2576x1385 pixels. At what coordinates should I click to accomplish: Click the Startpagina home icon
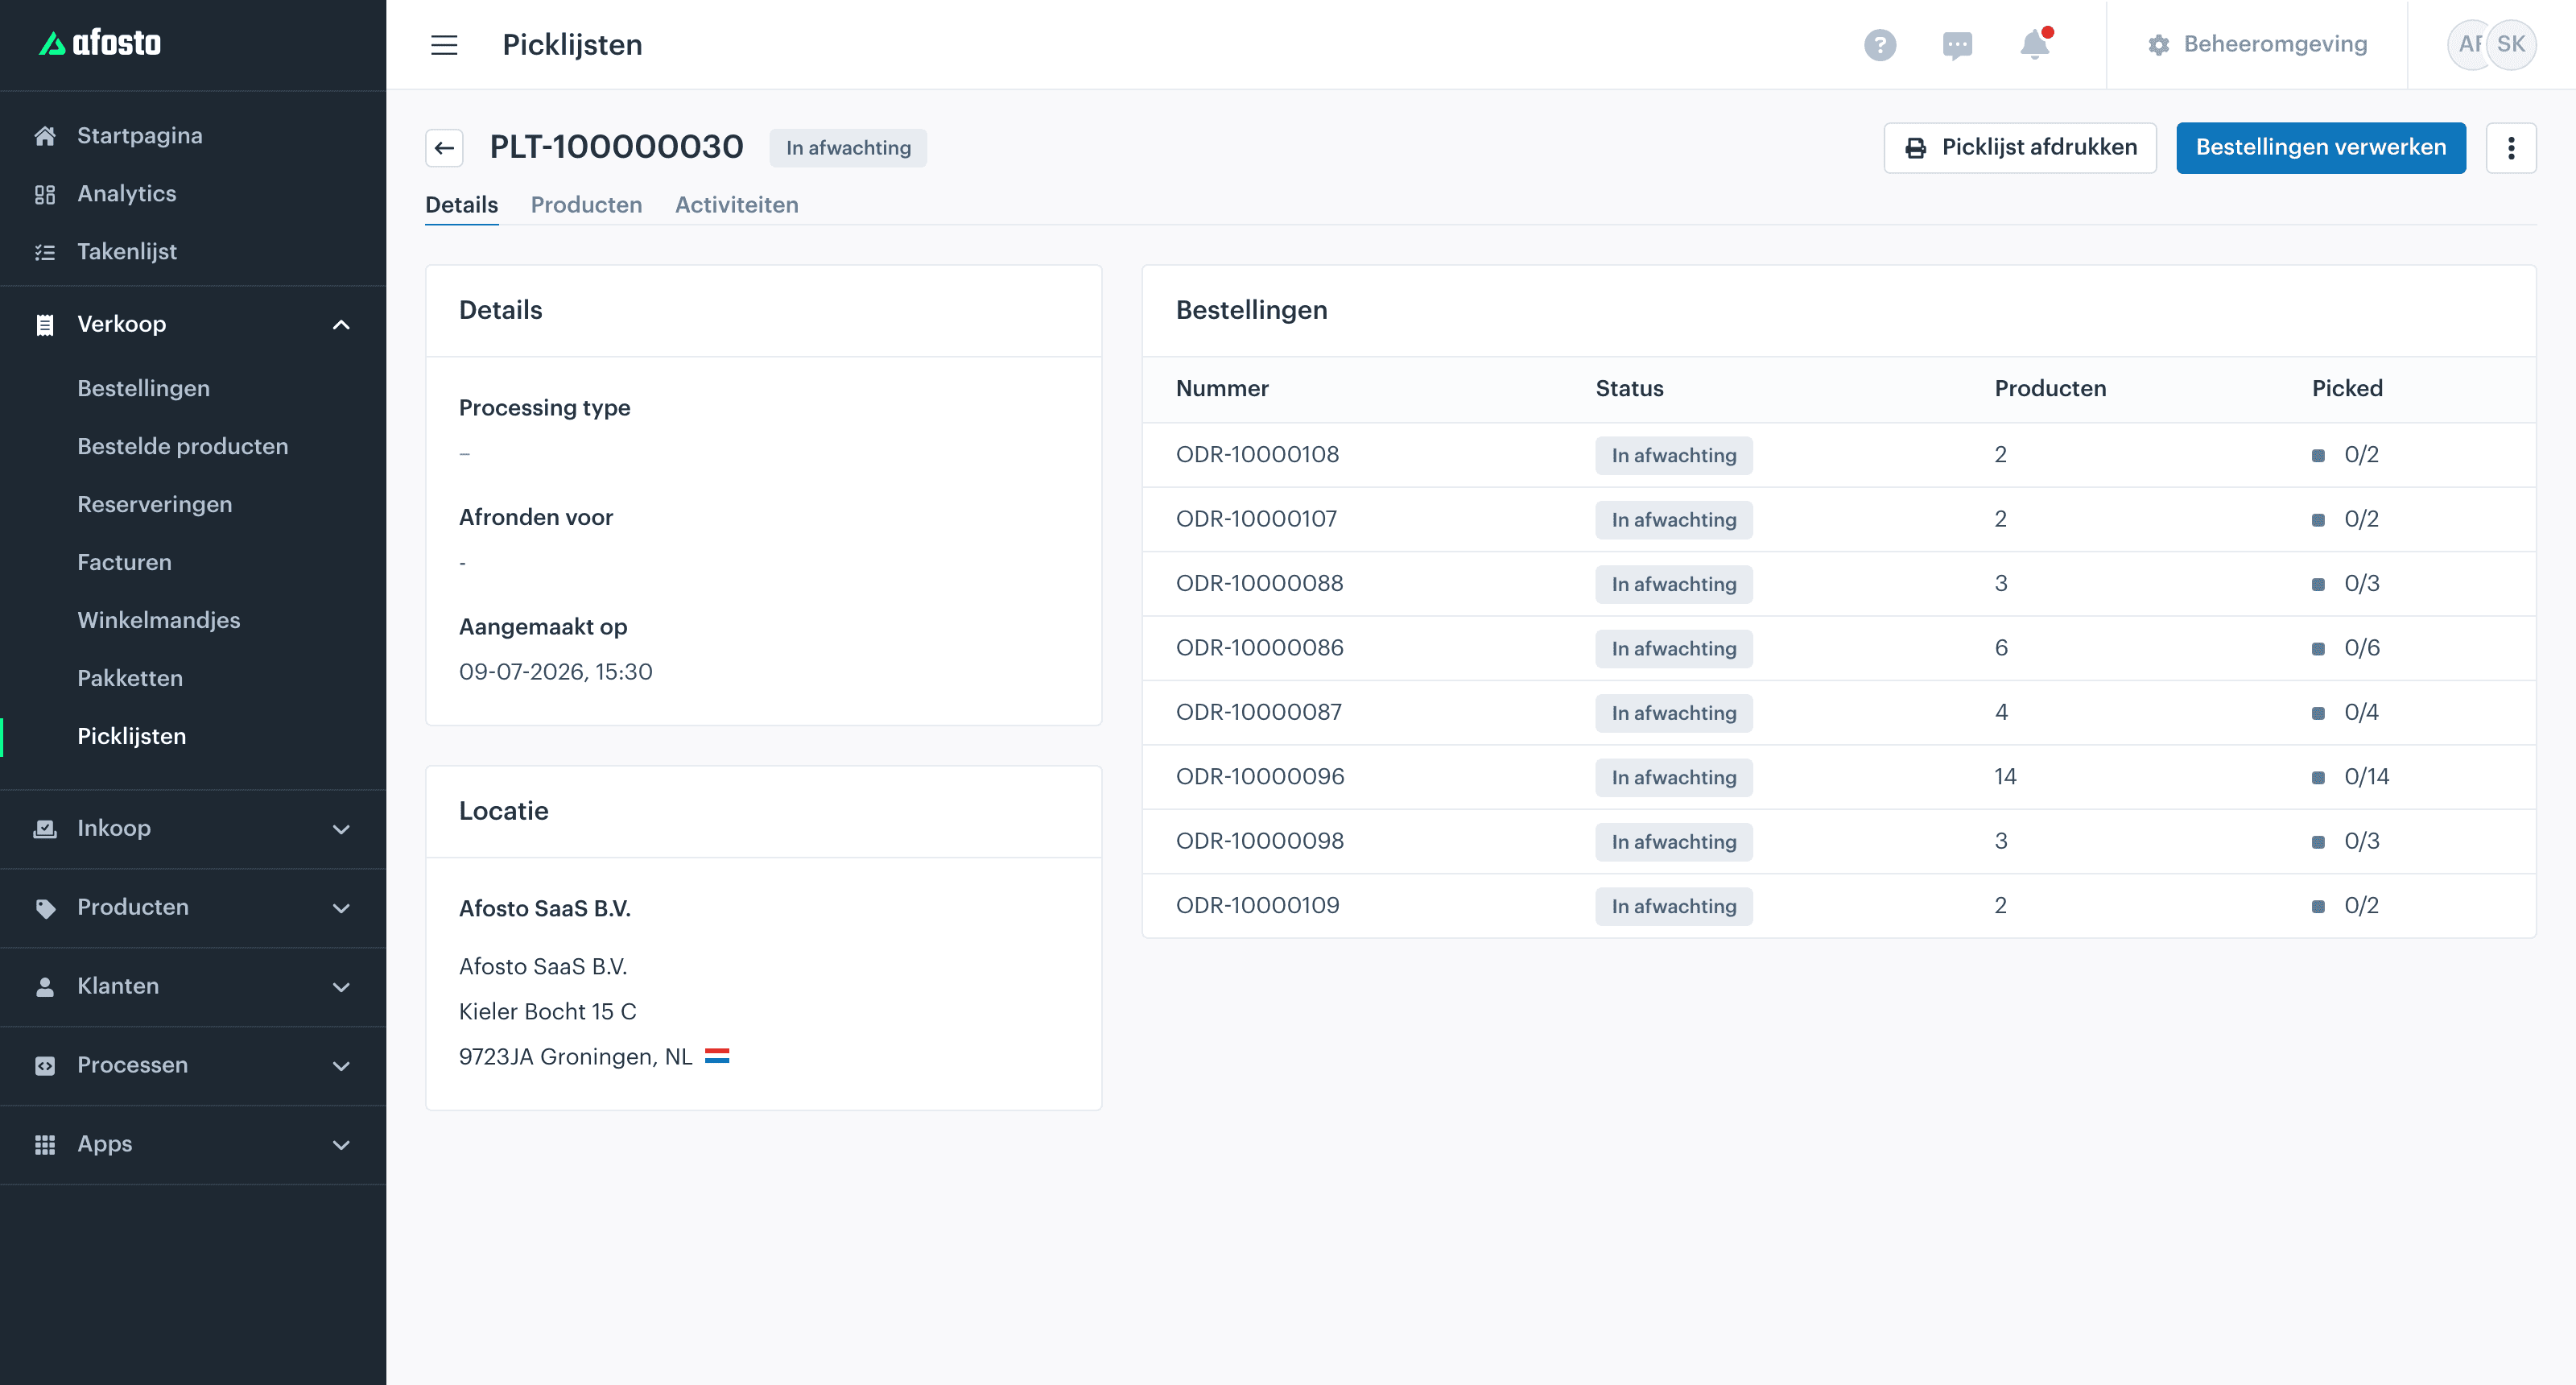click(45, 136)
